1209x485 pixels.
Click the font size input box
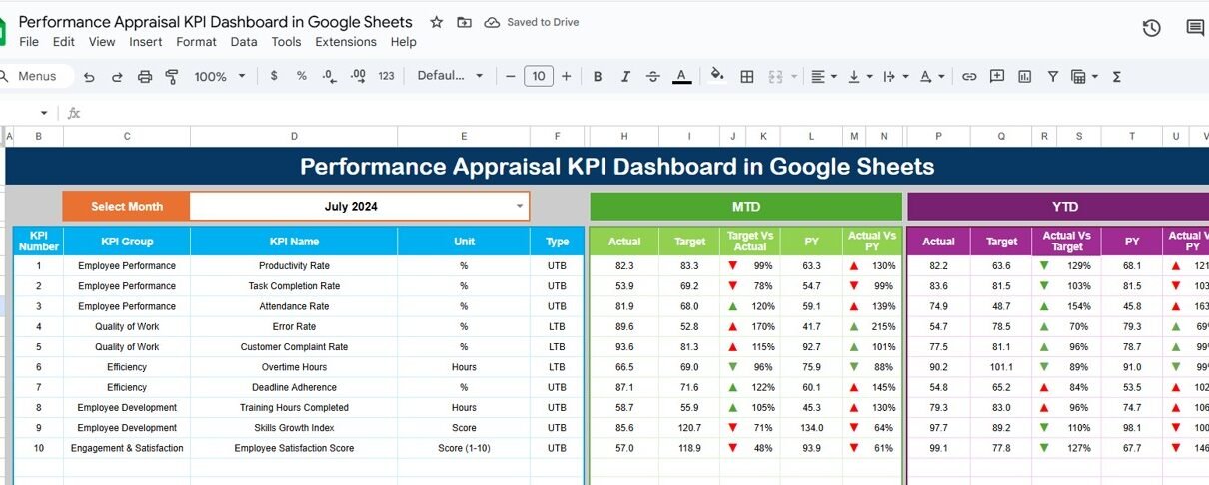538,77
